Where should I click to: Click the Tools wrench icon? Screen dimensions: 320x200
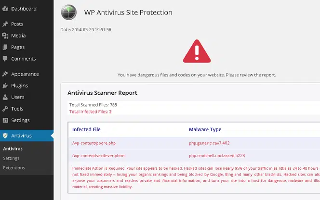(x=5, y=109)
